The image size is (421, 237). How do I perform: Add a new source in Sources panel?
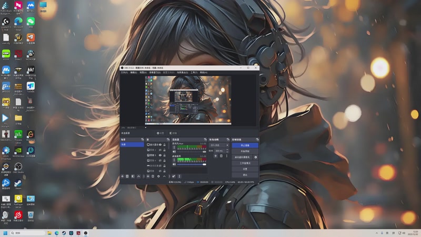[x=148, y=176]
